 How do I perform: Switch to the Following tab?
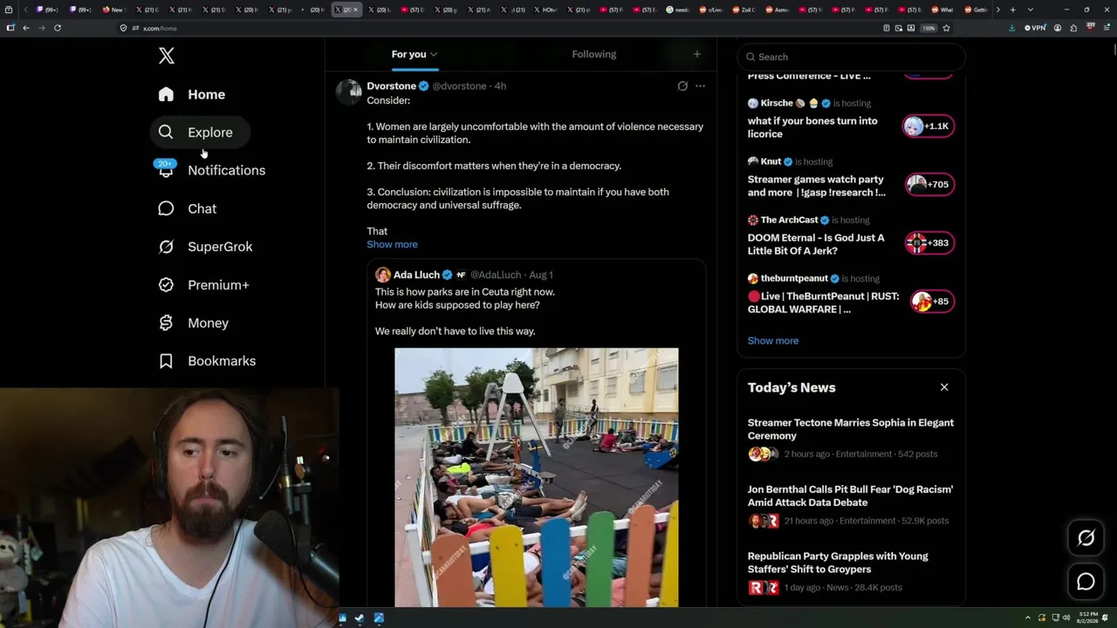click(594, 54)
